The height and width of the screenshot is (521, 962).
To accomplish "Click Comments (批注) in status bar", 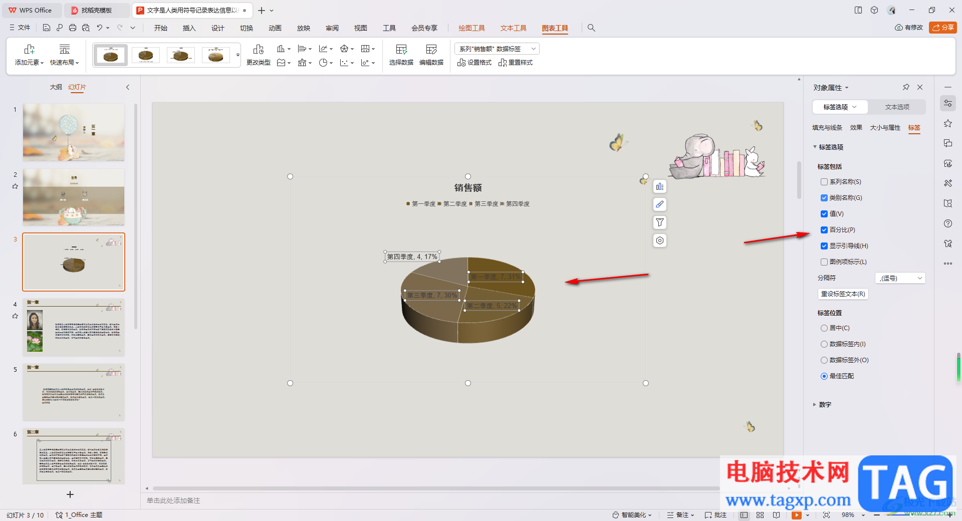I will coord(715,515).
